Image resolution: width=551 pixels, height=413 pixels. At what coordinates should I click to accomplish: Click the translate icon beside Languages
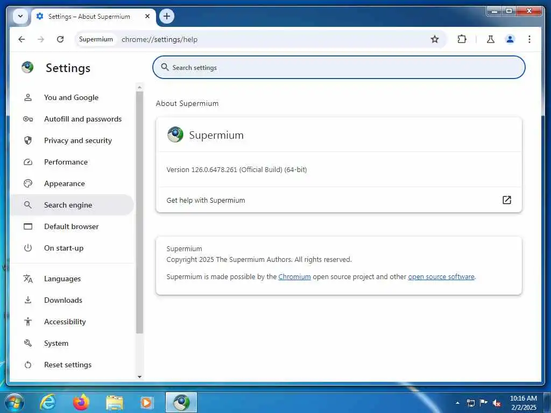click(x=28, y=279)
